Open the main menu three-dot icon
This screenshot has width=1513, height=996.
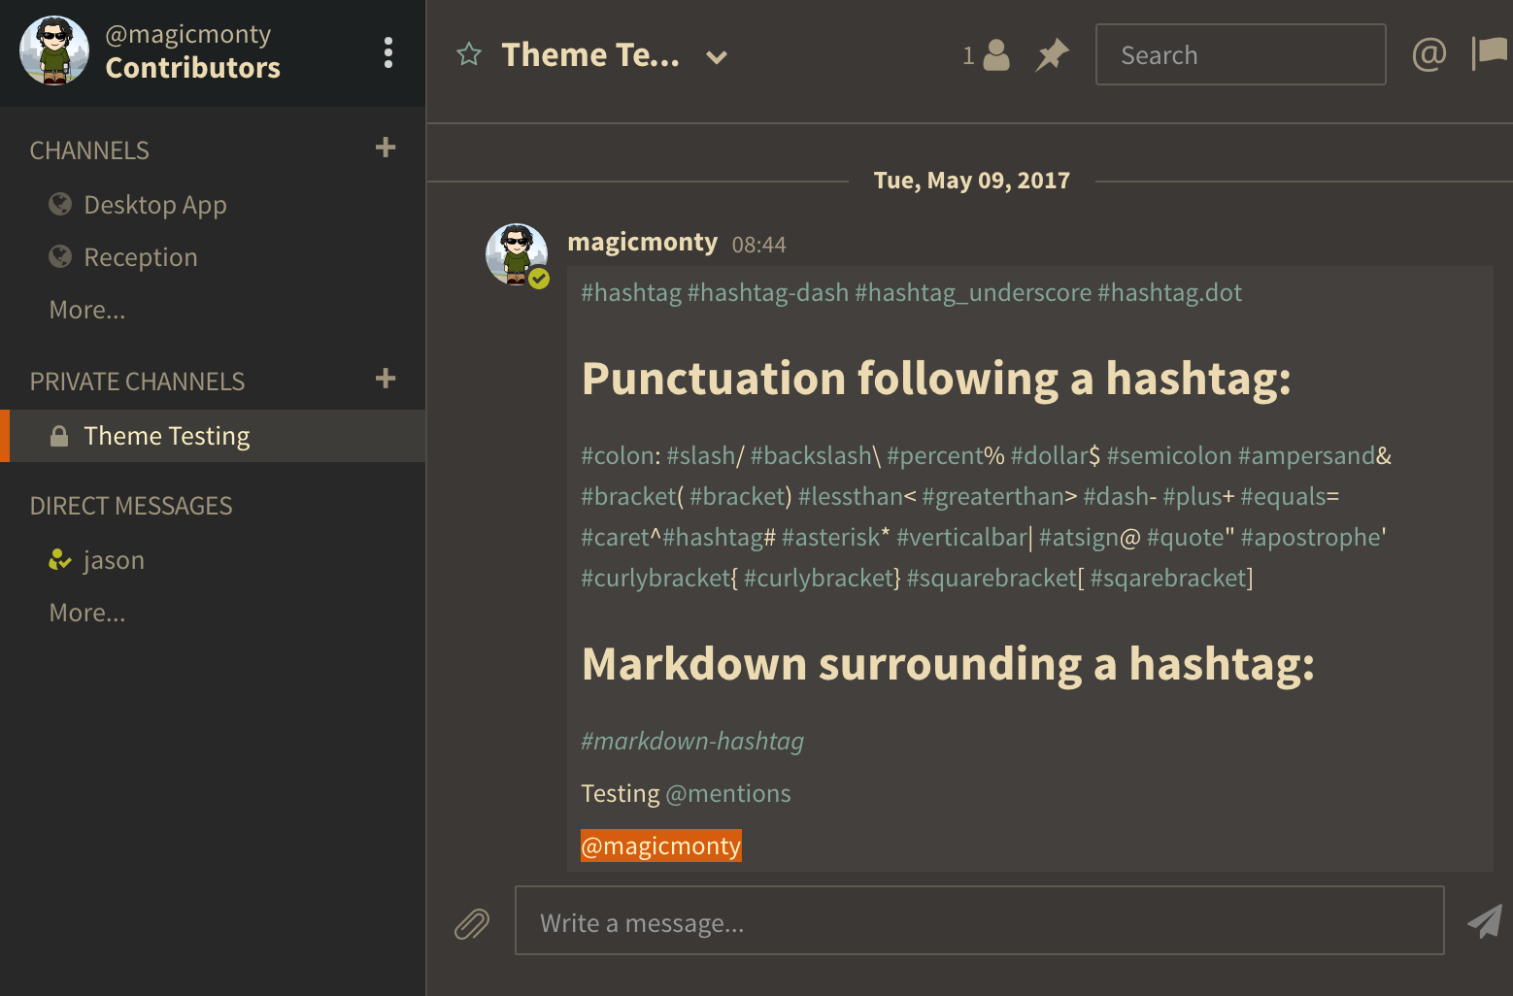(x=388, y=52)
